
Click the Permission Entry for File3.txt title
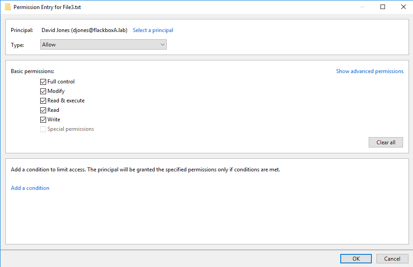point(47,7)
